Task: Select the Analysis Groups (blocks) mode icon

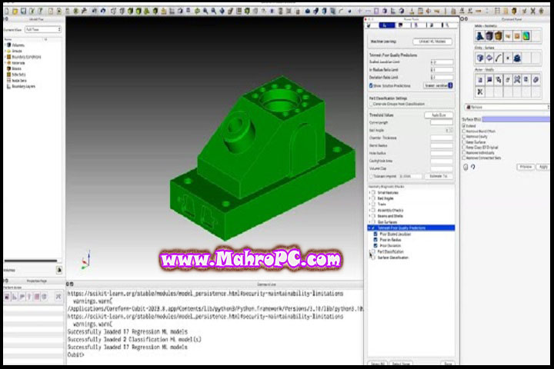Action: coord(498,36)
